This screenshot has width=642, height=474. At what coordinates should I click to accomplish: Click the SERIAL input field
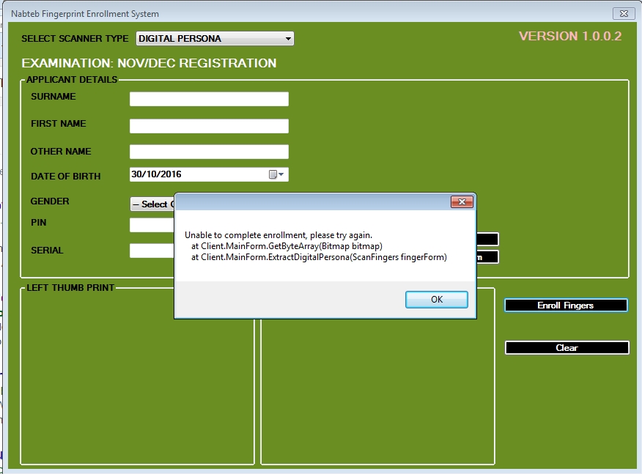tap(150, 251)
